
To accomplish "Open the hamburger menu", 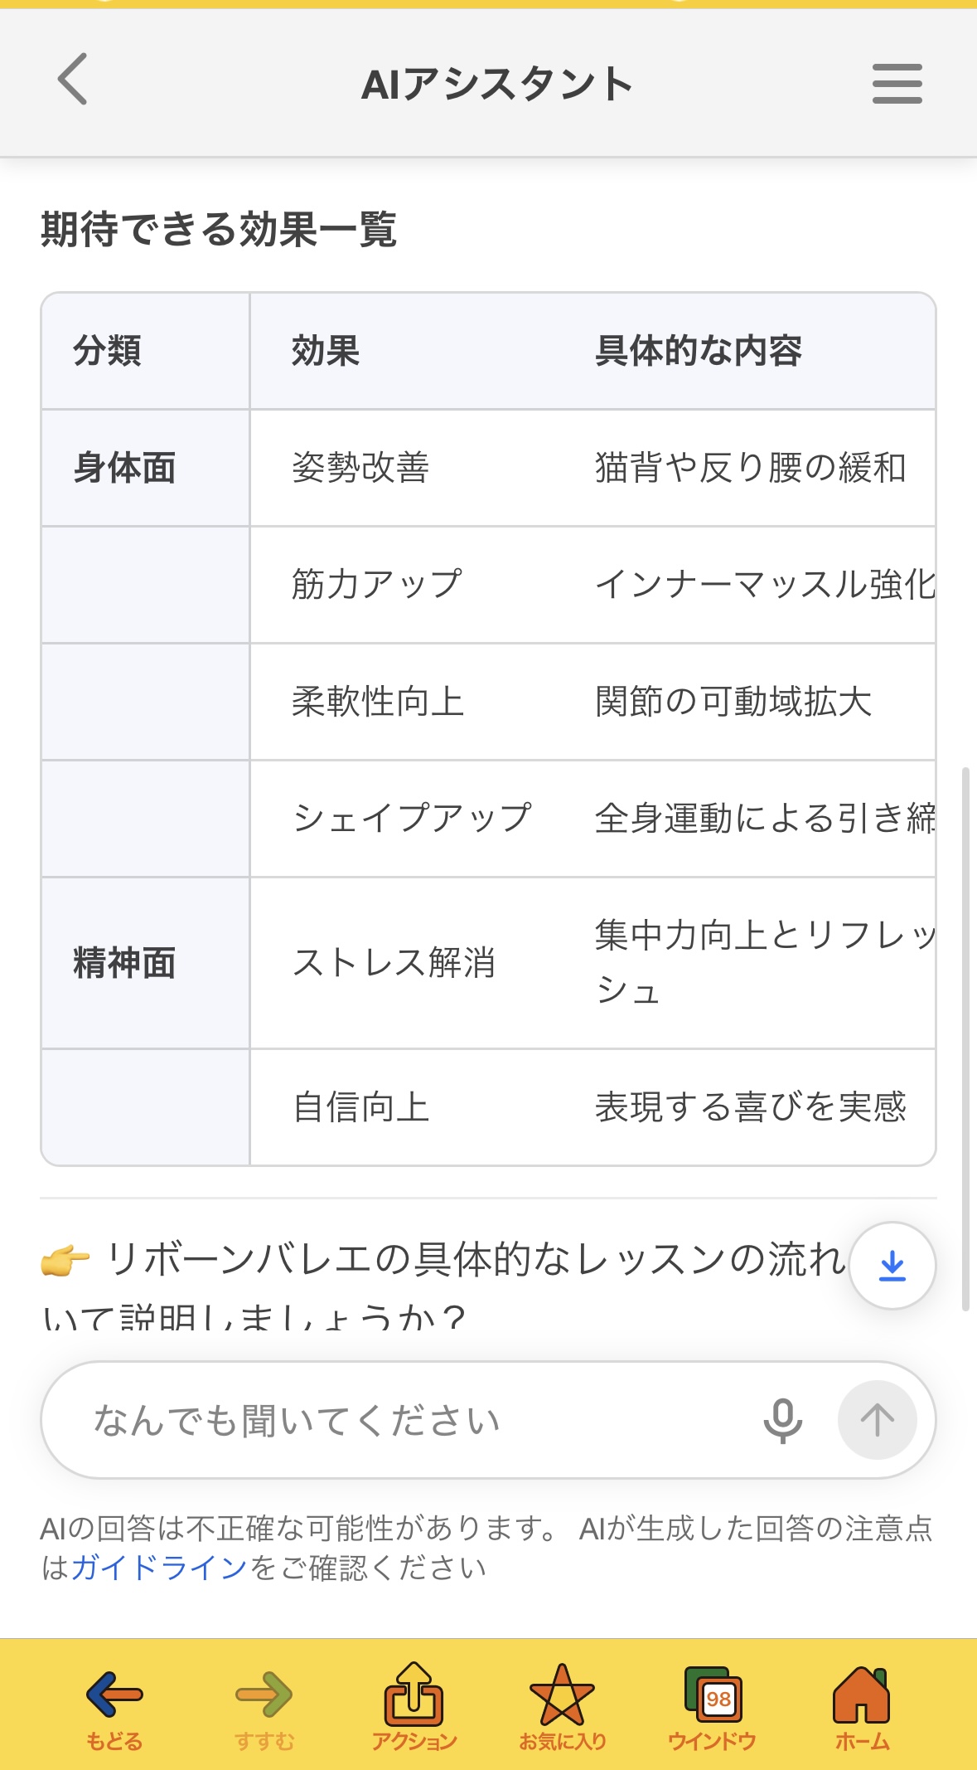I will pos(897,84).
